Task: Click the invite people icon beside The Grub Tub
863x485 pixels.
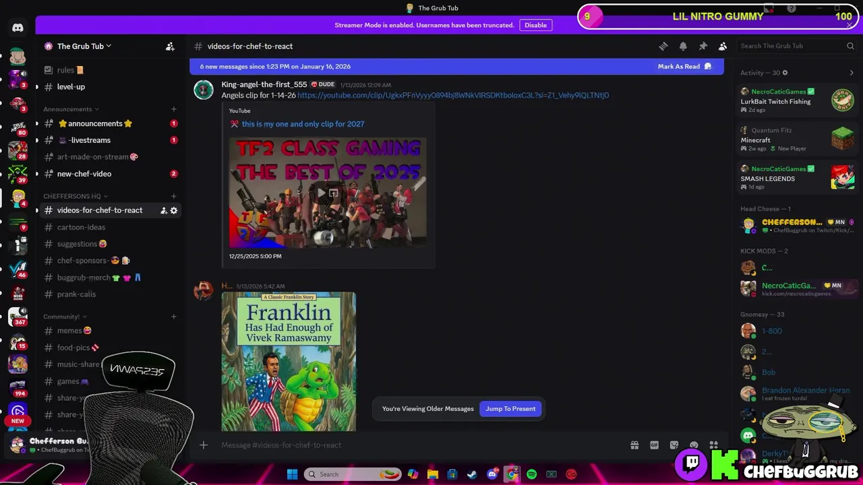Action: point(170,46)
